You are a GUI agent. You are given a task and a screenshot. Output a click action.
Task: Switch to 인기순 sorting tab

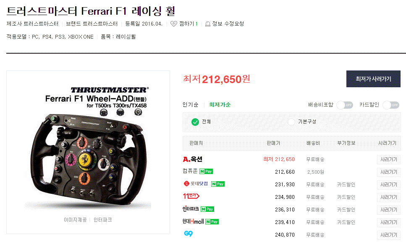coord(191,104)
